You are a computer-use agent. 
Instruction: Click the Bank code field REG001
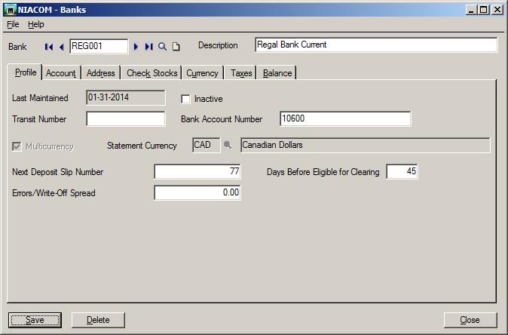(99, 46)
